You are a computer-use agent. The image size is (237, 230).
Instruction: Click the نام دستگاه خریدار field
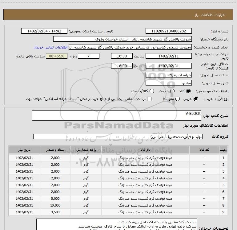[x=122, y=39]
